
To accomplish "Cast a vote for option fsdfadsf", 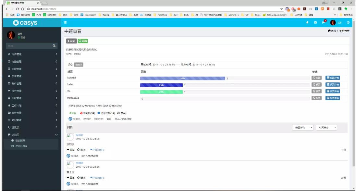I will click(316, 78).
